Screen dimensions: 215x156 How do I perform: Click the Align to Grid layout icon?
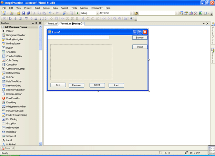point(4,18)
